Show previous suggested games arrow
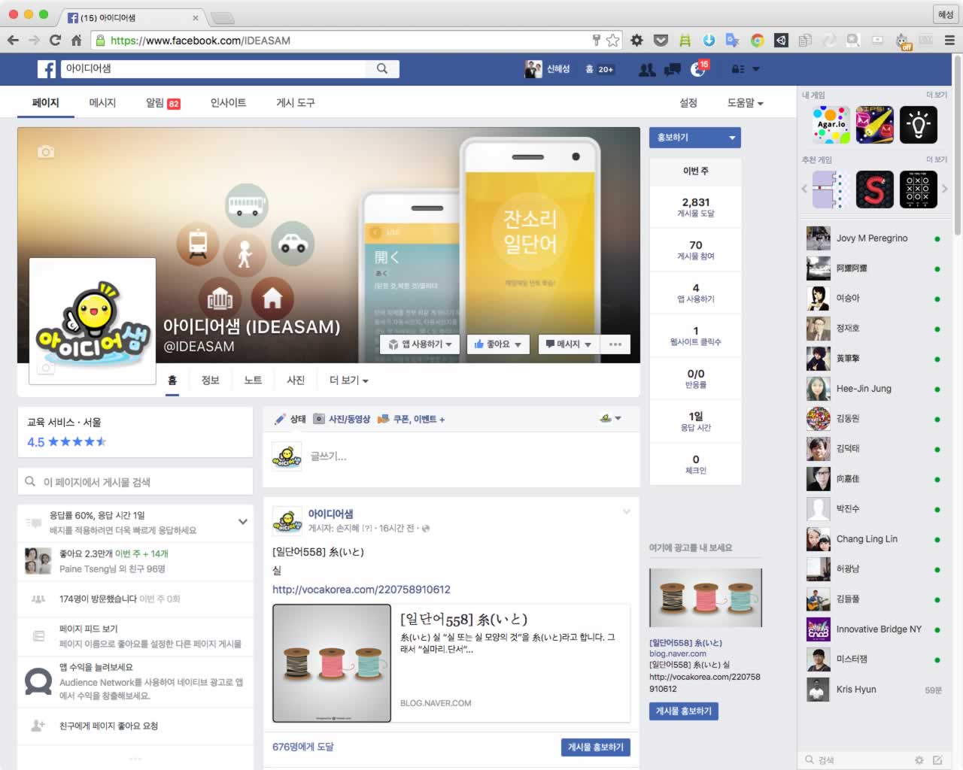Viewport: 963px width, 770px height. (804, 189)
